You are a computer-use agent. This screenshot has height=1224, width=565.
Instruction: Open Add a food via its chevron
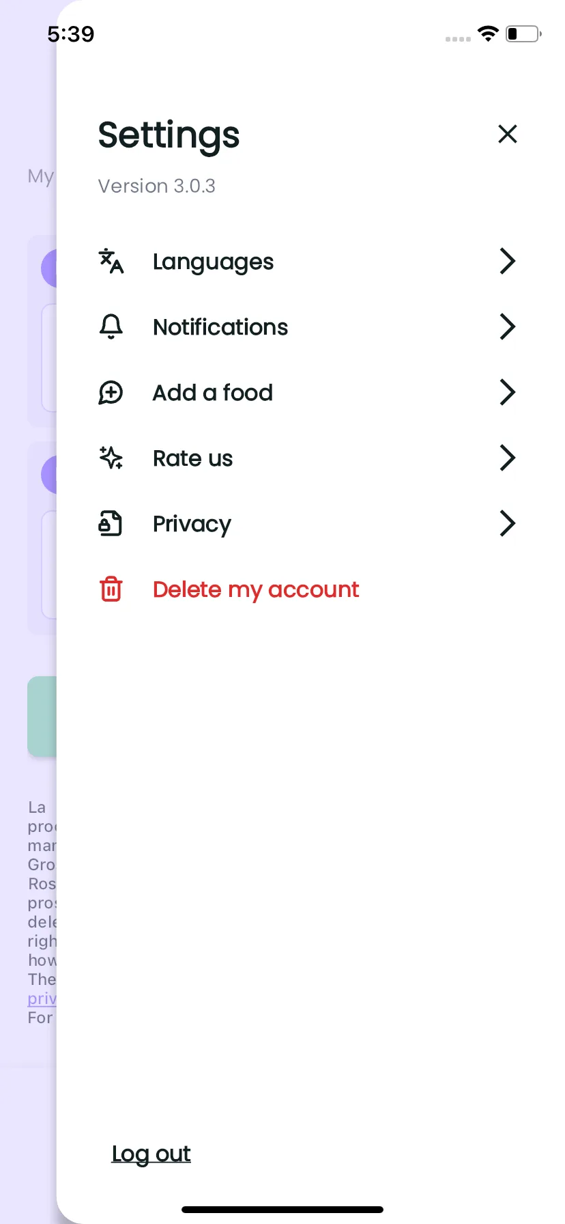(507, 392)
